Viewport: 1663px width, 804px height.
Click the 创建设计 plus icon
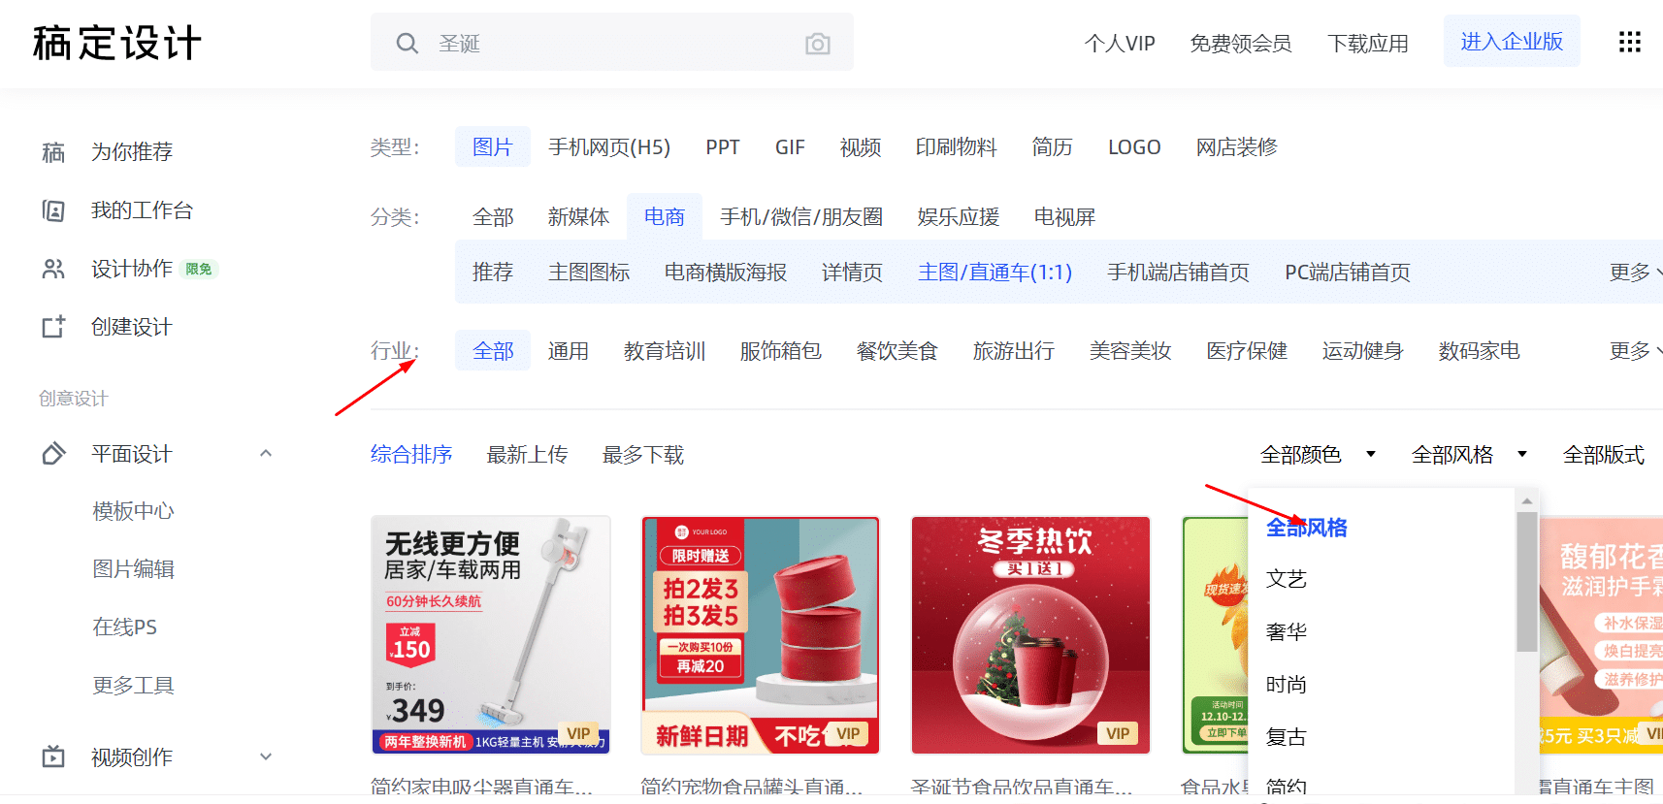(53, 327)
